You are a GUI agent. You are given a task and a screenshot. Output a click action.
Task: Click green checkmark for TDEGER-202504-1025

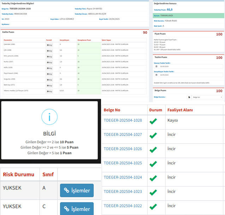pyautogui.click(x=153, y=164)
